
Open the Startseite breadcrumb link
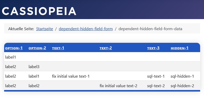(45, 29)
